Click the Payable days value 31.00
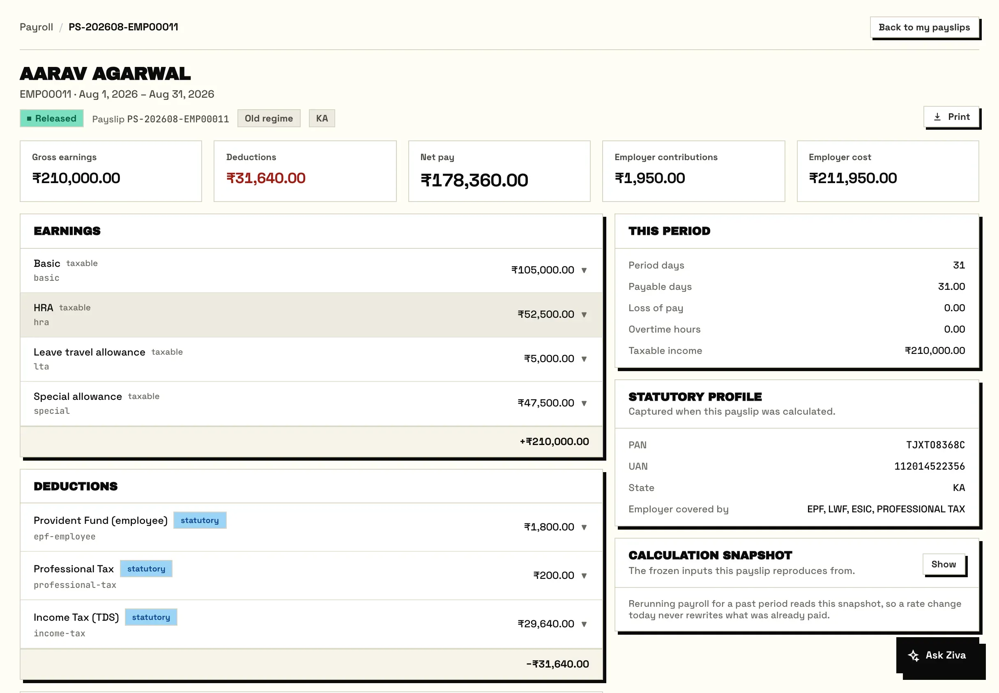999x693 pixels. coord(951,287)
